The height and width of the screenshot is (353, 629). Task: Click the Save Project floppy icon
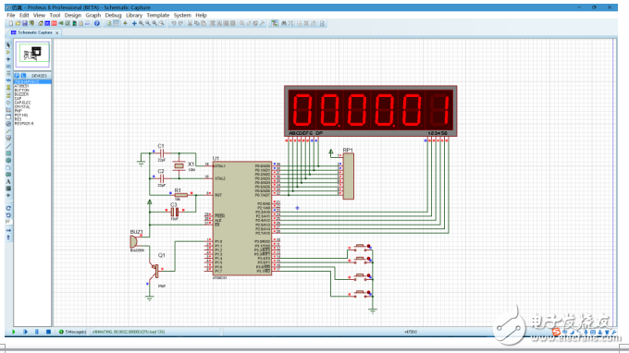point(24,24)
